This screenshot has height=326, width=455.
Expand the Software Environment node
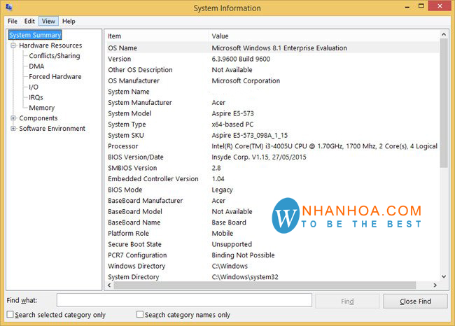(x=13, y=129)
